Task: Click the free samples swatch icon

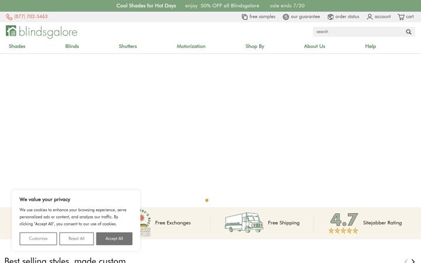Action: 244,17
